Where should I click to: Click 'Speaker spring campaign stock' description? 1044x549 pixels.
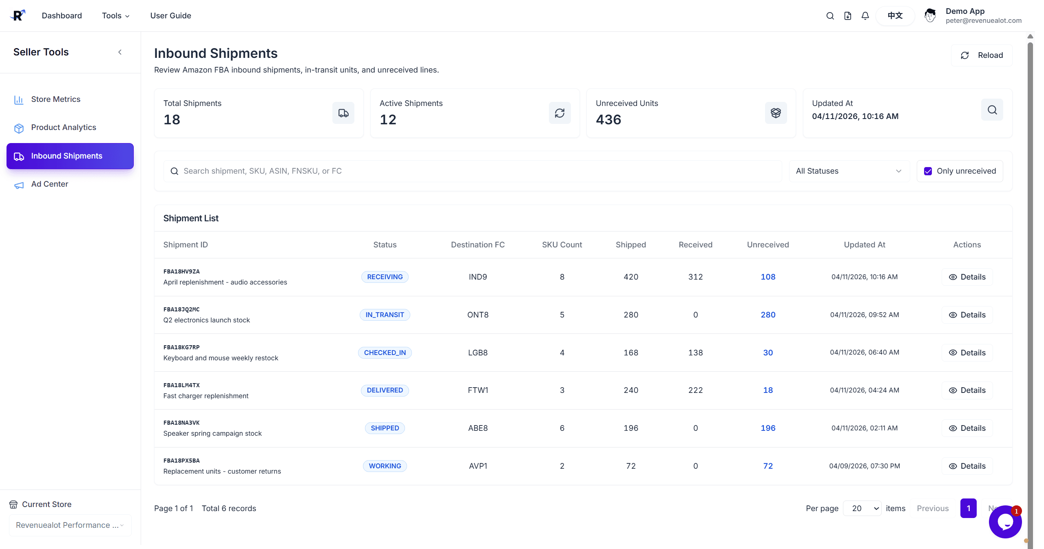212,434
